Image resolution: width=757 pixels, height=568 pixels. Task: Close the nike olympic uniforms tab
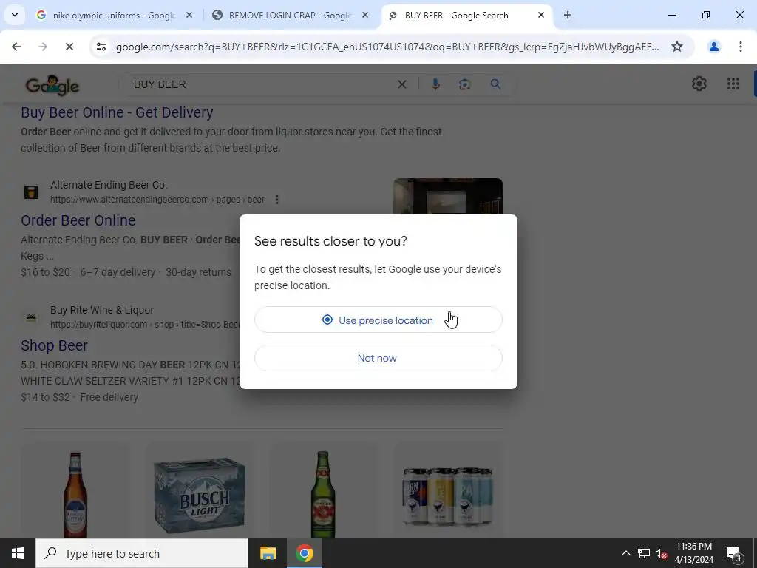[x=189, y=15]
